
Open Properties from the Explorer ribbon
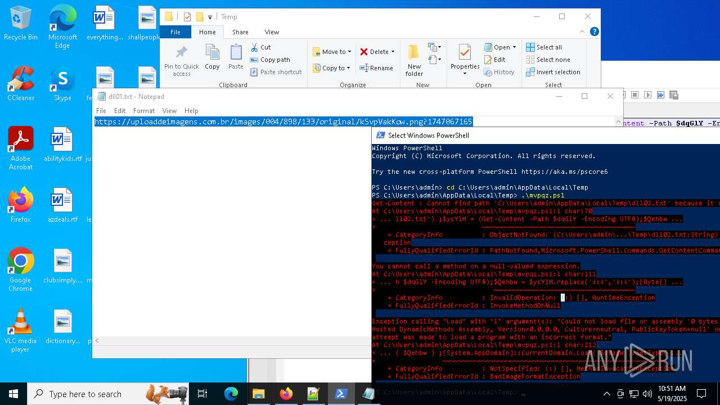coord(465,59)
